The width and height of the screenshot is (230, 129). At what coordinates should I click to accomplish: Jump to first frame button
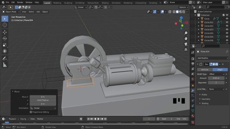coord(88,119)
